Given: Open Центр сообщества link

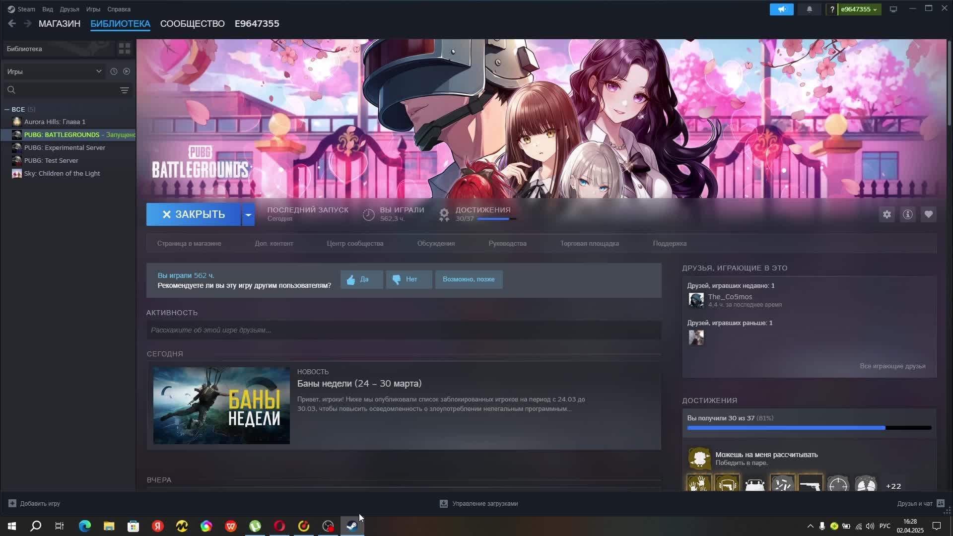Looking at the screenshot, I should 355,243.
